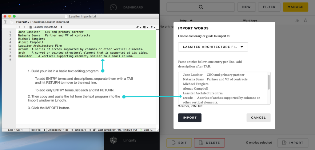Click 'Michael Tangiers' in the import dialog
Image resolution: width=315 pixels, height=150 pixels.
point(196,84)
